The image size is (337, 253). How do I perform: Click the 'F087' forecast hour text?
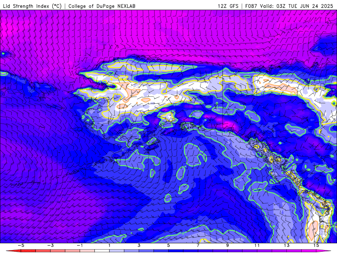[x=251, y=6]
